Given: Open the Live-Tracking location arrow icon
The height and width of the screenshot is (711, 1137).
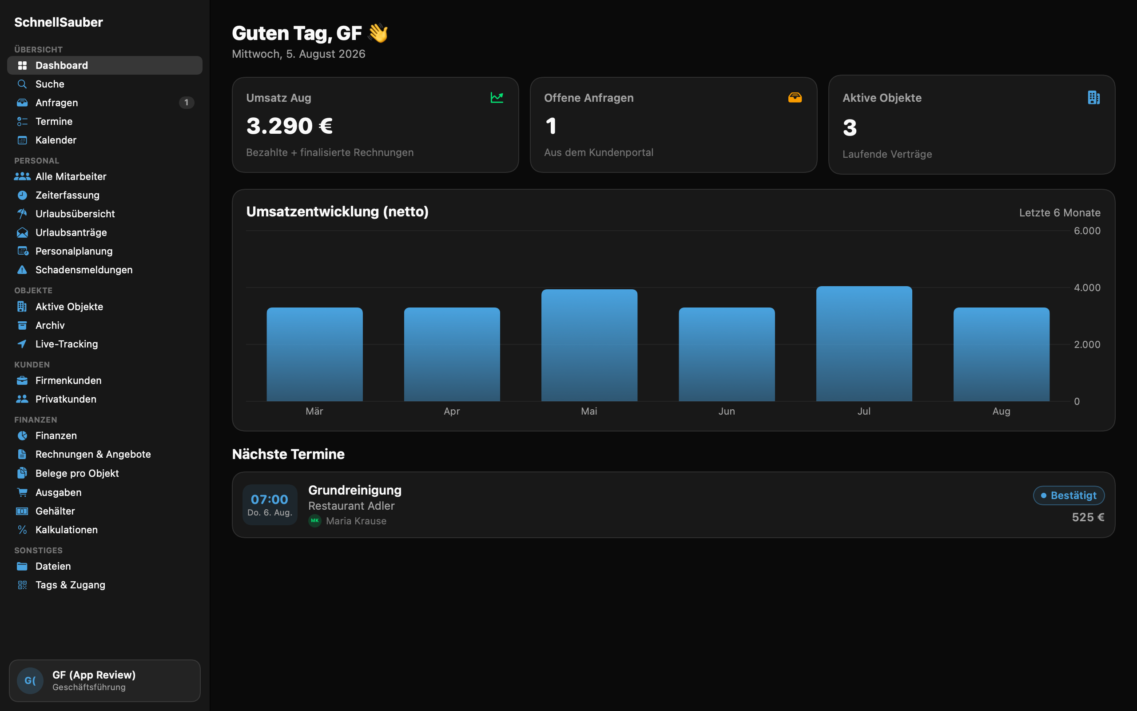Looking at the screenshot, I should click(22, 344).
